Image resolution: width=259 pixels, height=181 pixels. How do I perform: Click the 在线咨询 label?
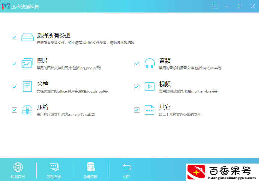(x=54, y=177)
